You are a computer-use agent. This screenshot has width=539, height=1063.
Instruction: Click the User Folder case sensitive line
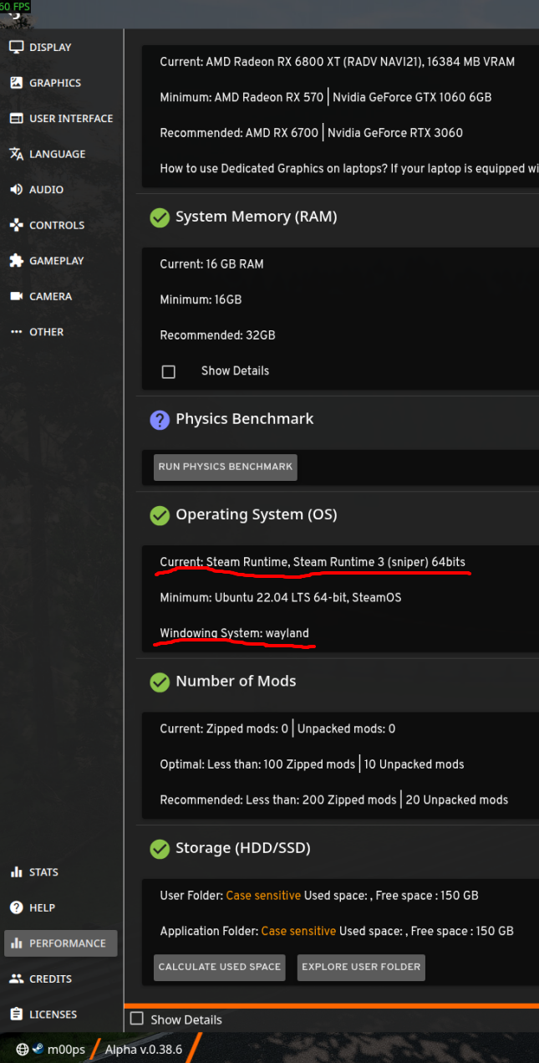pyautogui.click(x=319, y=896)
